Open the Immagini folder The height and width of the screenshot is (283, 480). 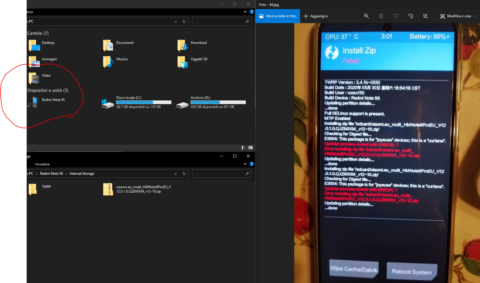(43, 62)
